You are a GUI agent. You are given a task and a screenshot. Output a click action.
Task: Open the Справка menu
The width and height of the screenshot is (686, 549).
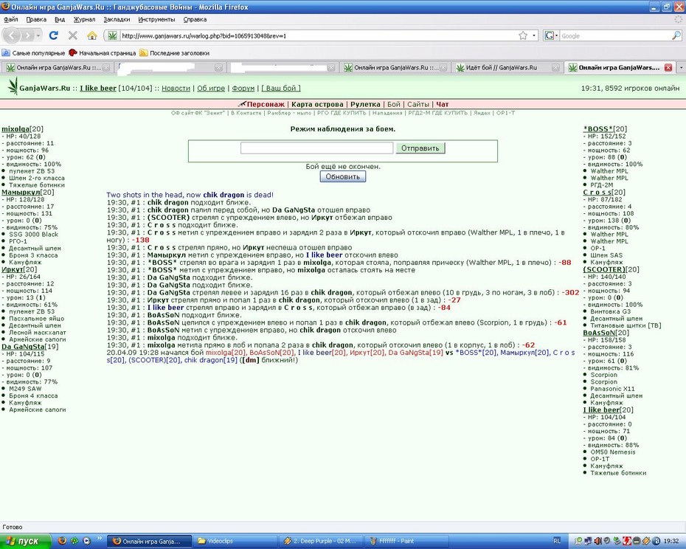[x=195, y=19]
